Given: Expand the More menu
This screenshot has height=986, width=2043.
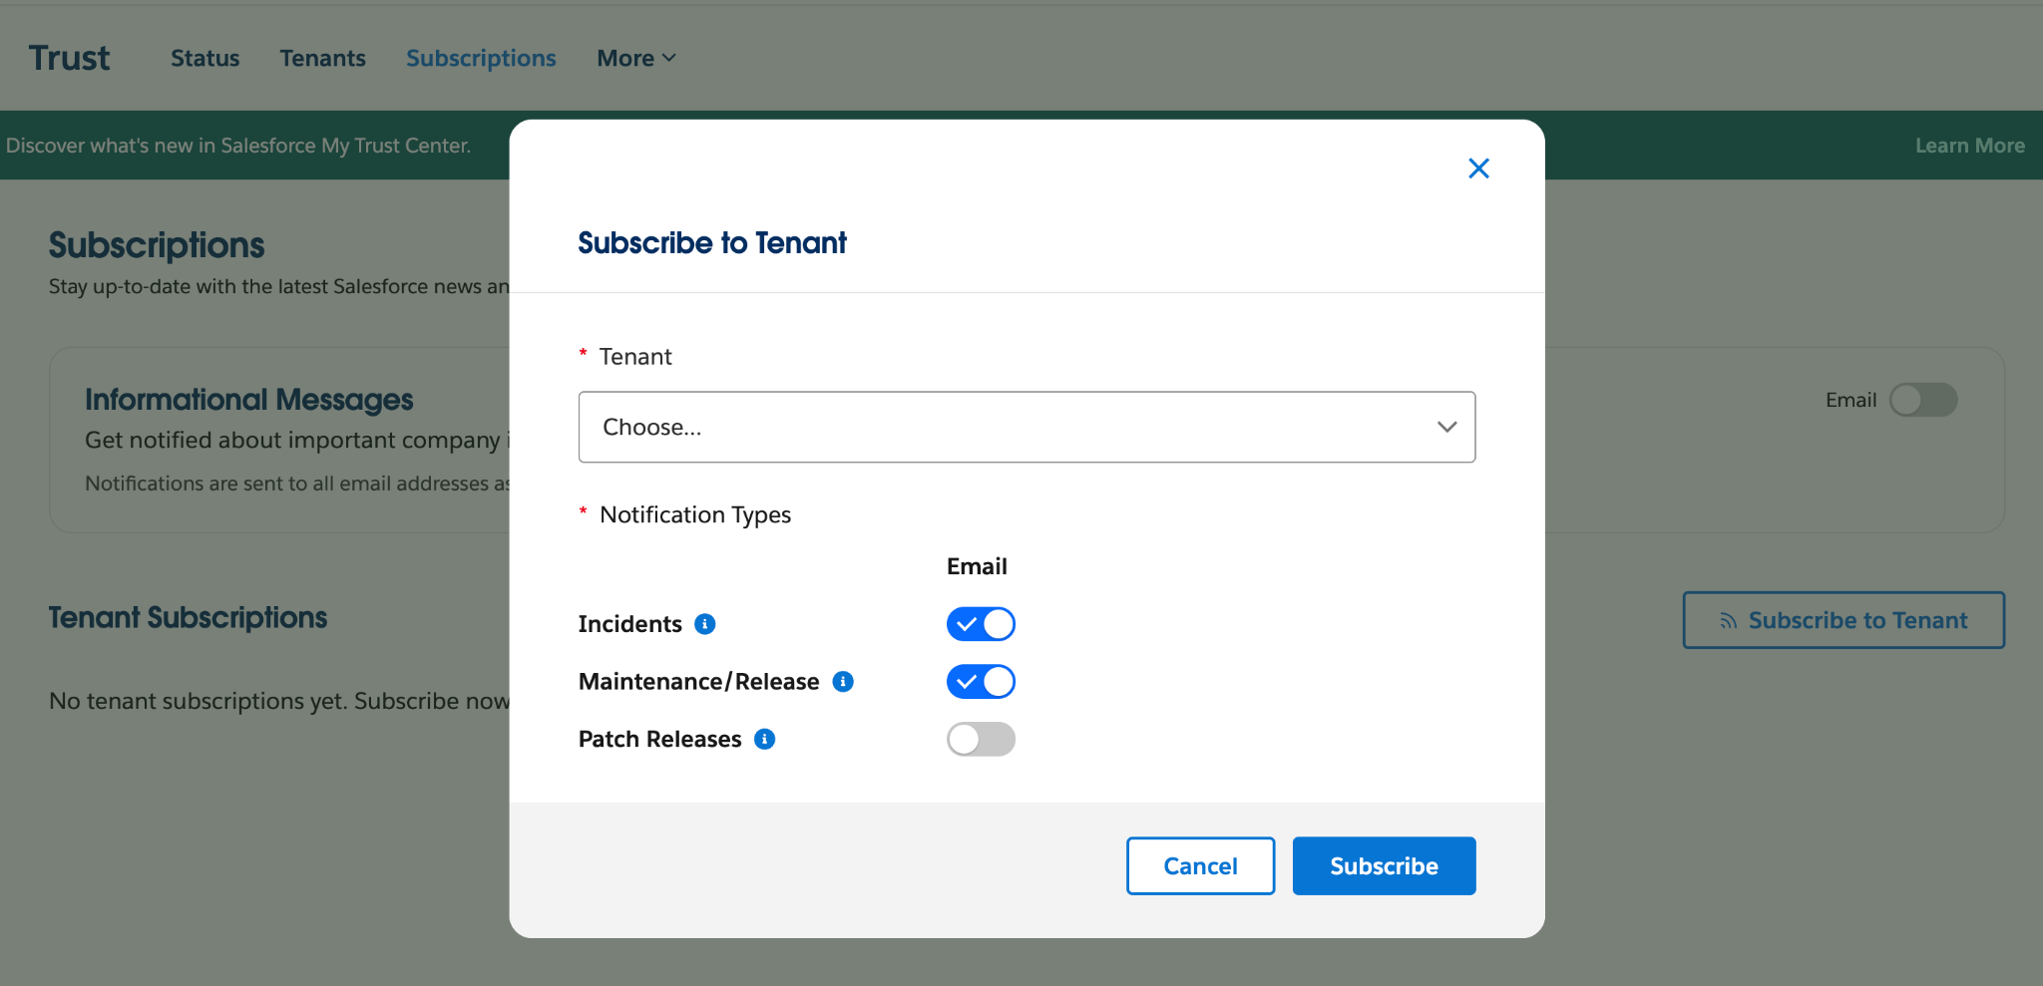Looking at the screenshot, I should pos(636,58).
